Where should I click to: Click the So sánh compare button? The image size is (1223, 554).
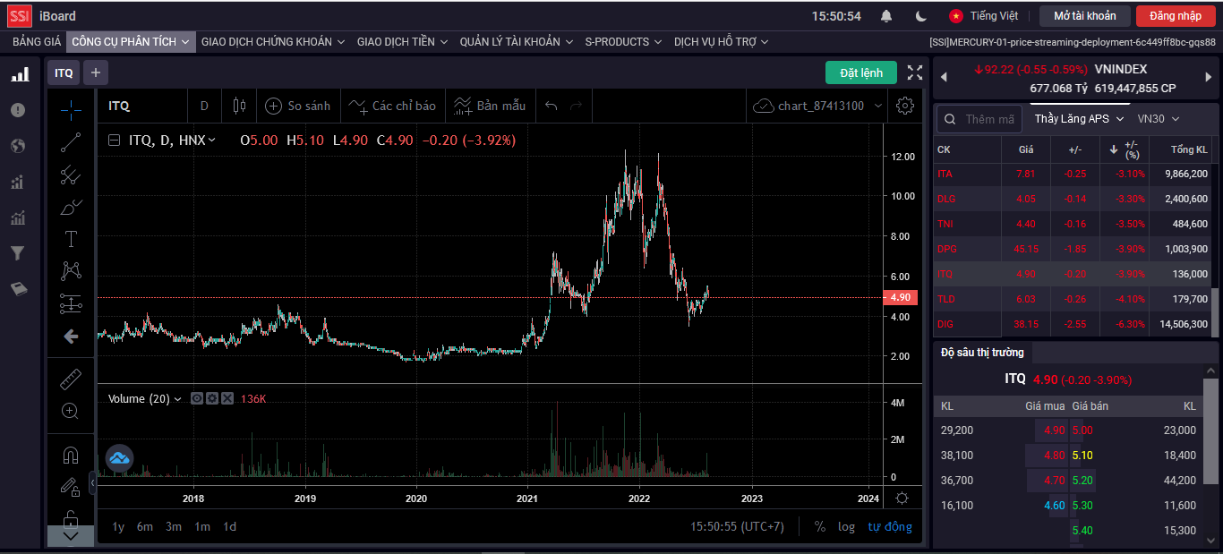click(298, 106)
